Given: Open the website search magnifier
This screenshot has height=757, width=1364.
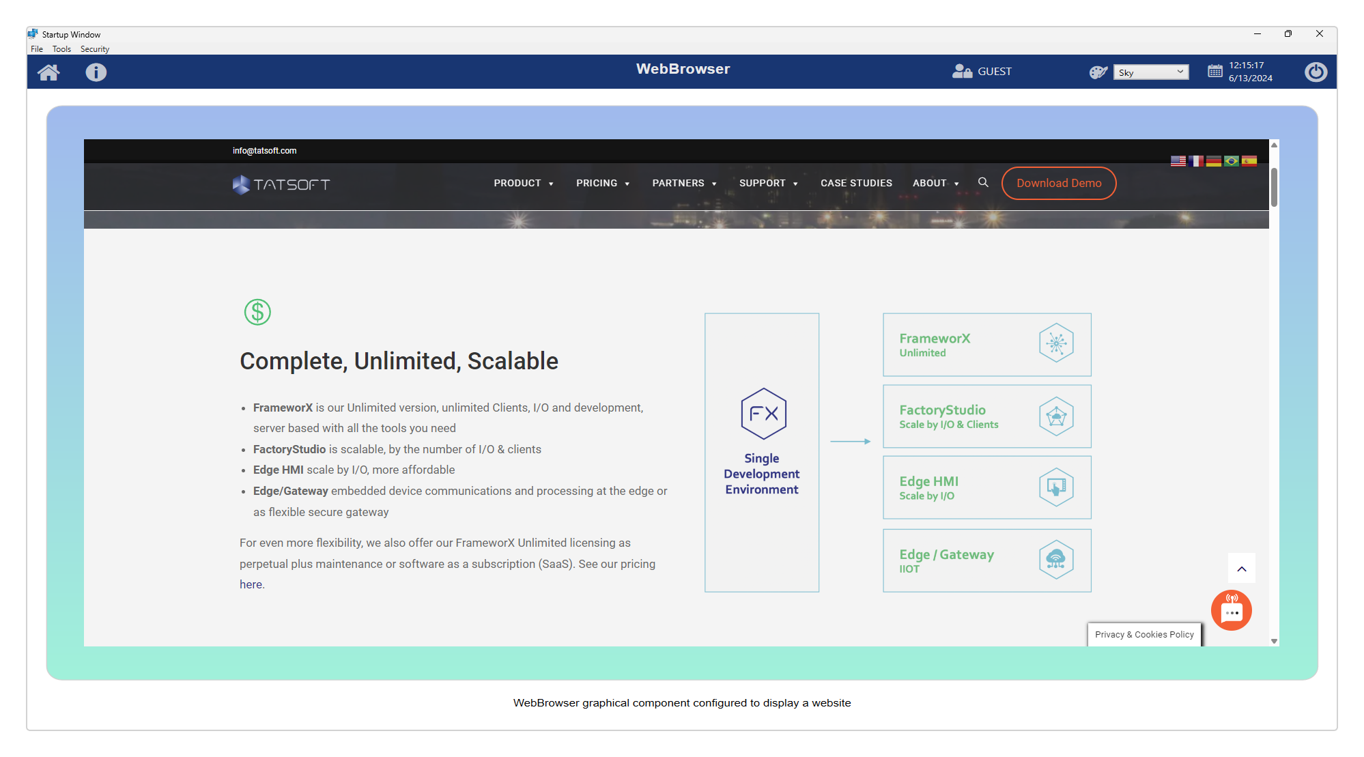Looking at the screenshot, I should [983, 182].
